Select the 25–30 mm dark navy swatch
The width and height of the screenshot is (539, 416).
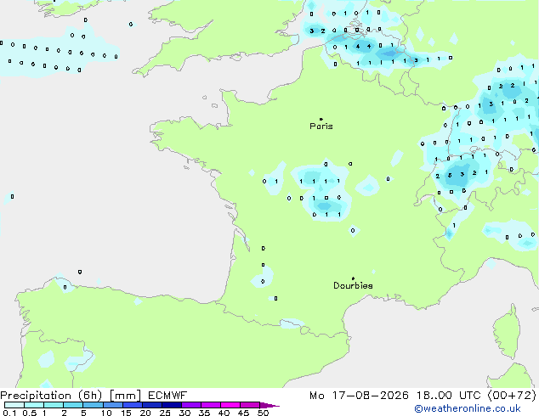pyautogui.click(x=172, y=405)
